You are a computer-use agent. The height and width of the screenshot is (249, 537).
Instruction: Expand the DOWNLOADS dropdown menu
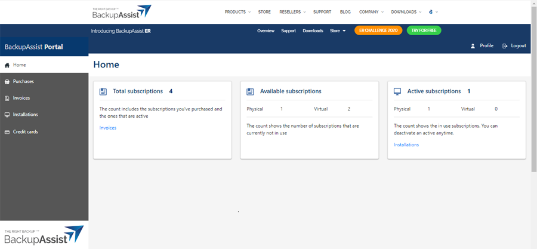click(x=406, y=12)
